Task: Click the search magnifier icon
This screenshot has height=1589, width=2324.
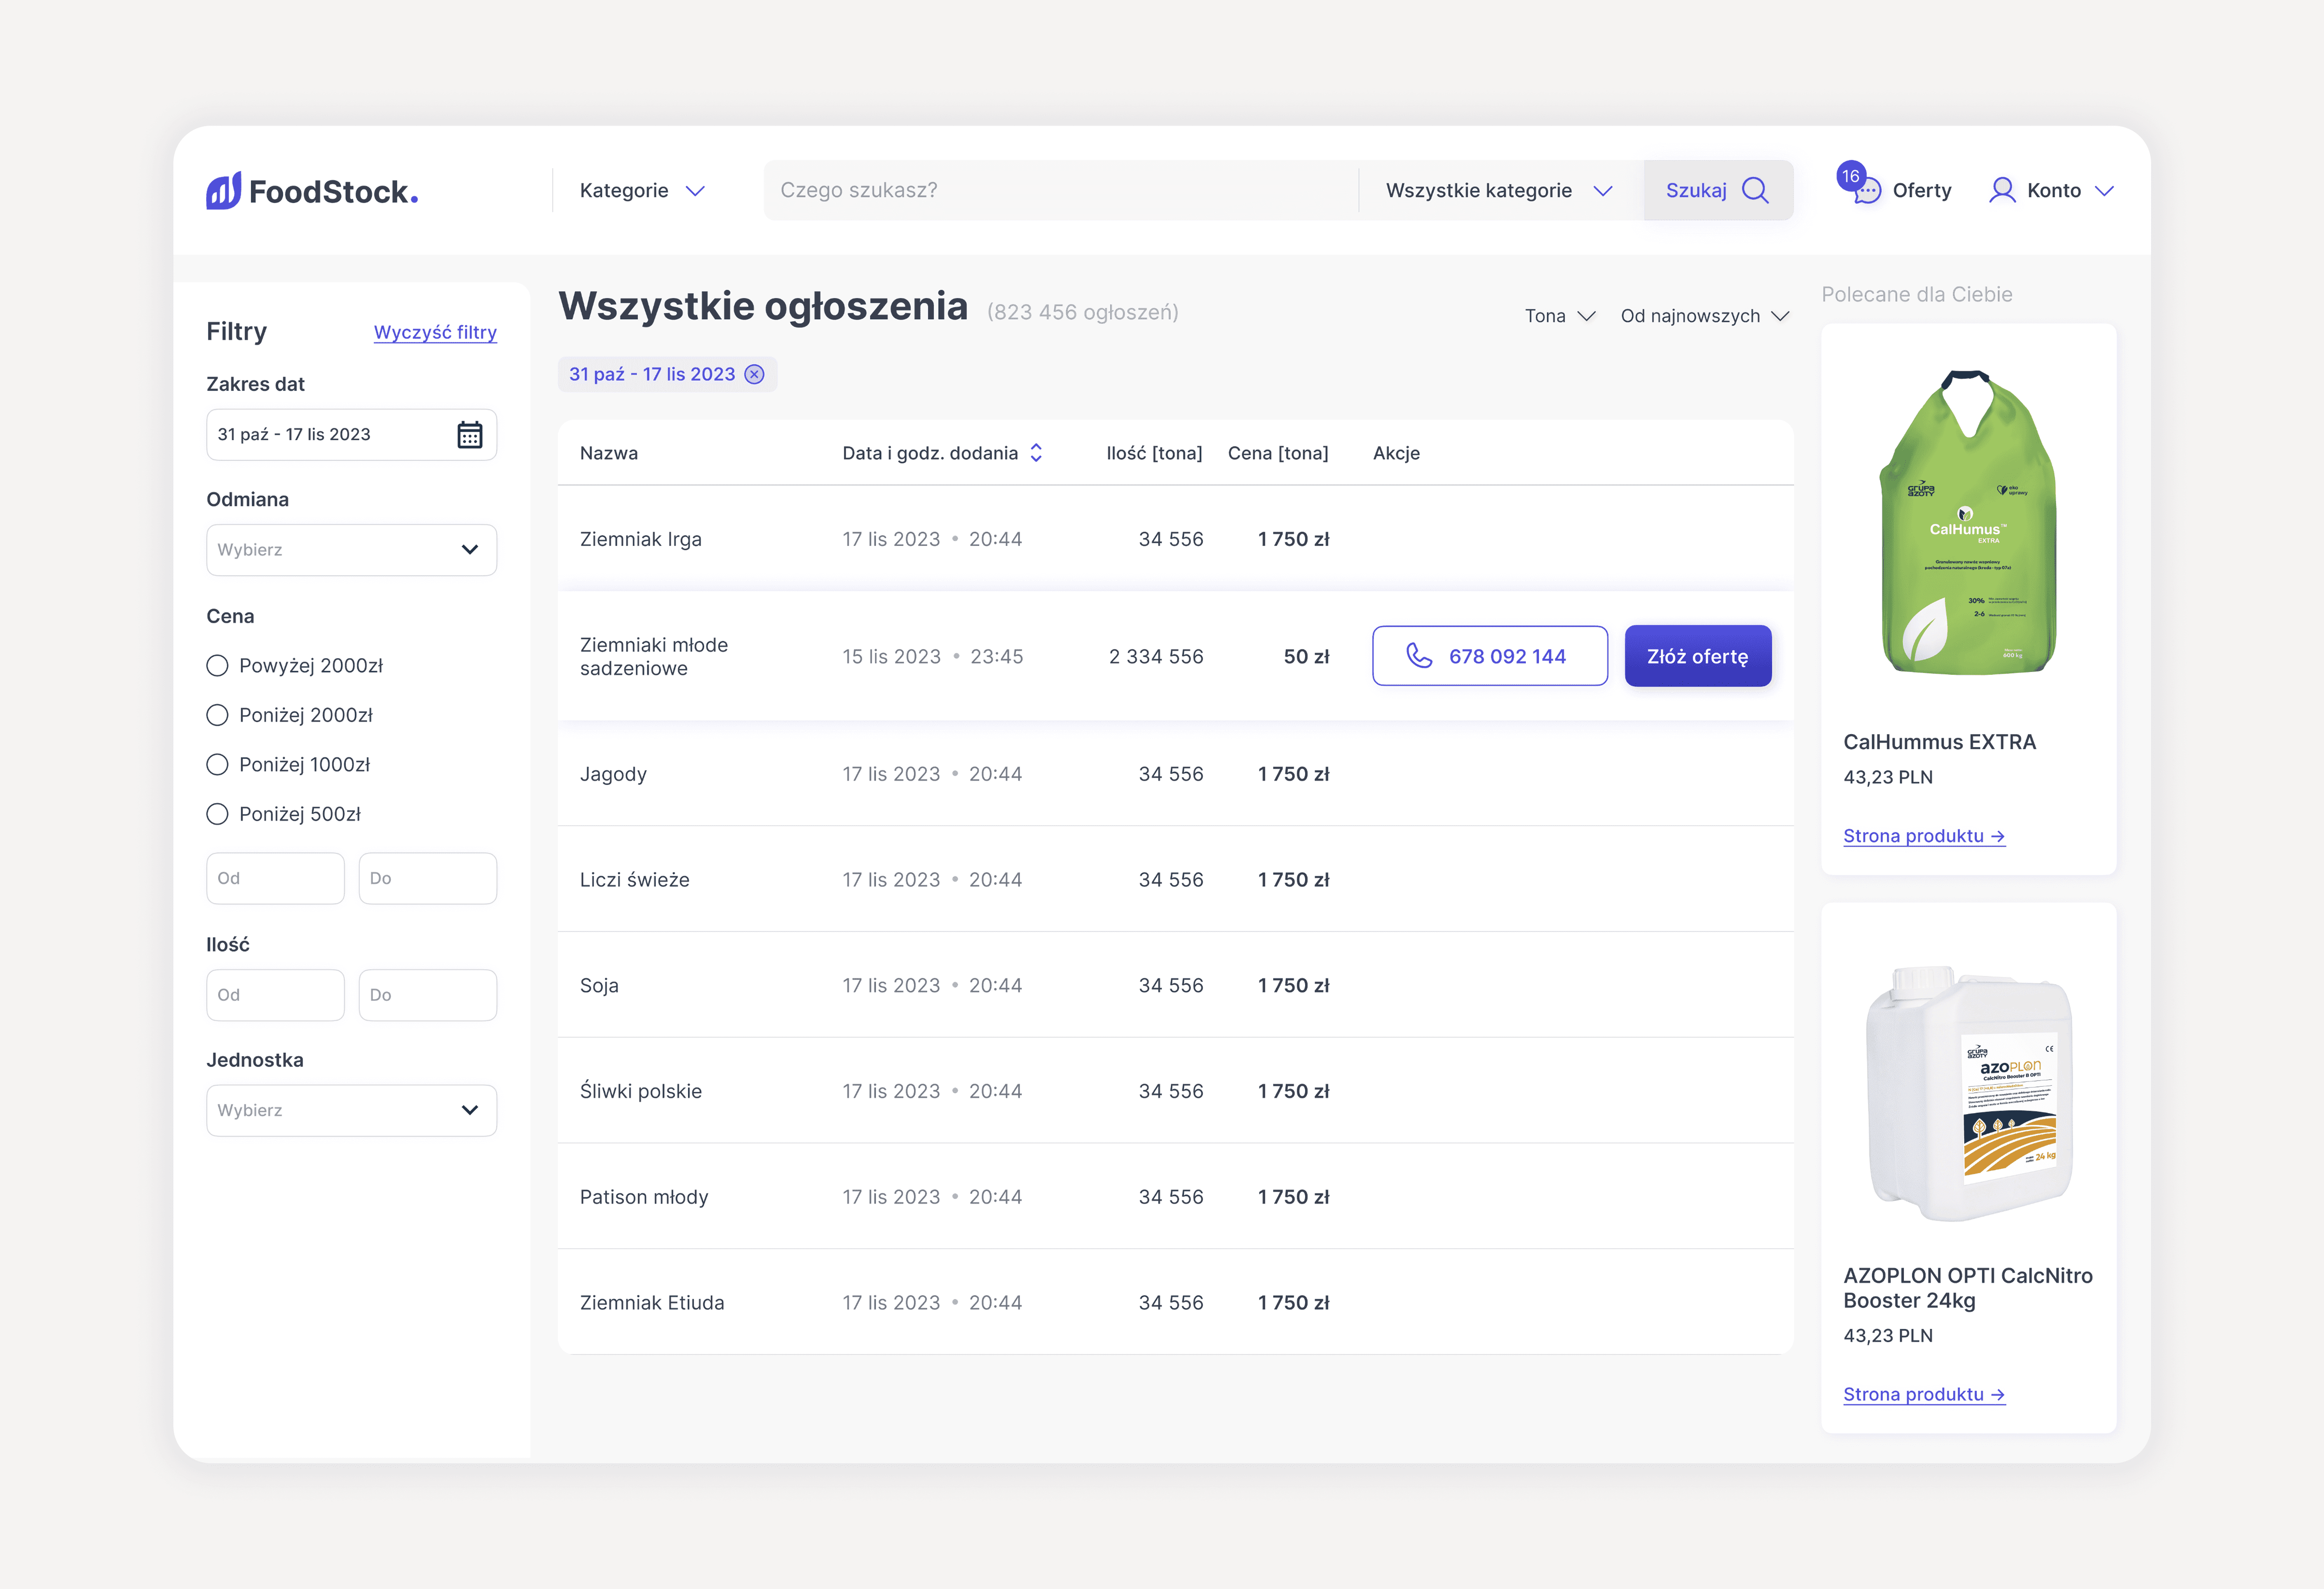Action: 1755,190
